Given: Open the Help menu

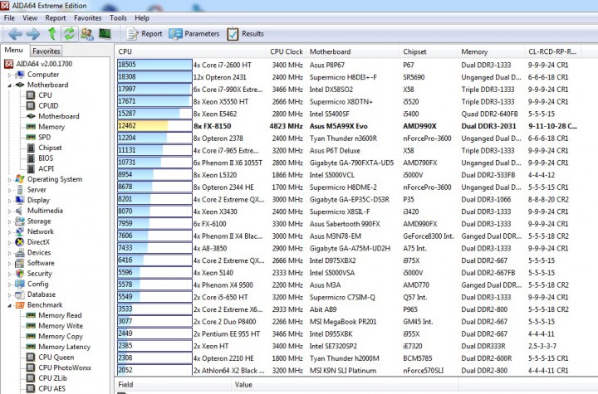Looking at the screenshot, I should click(x=142, y=18).
